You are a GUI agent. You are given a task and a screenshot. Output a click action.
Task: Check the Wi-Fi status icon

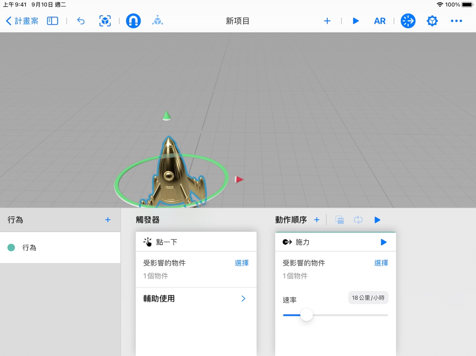tap(440, 5)
